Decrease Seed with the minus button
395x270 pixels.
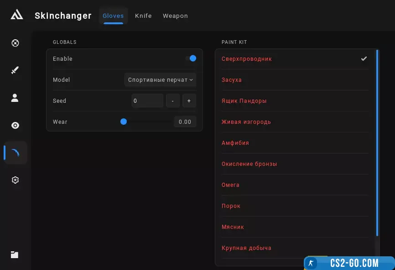172,101
